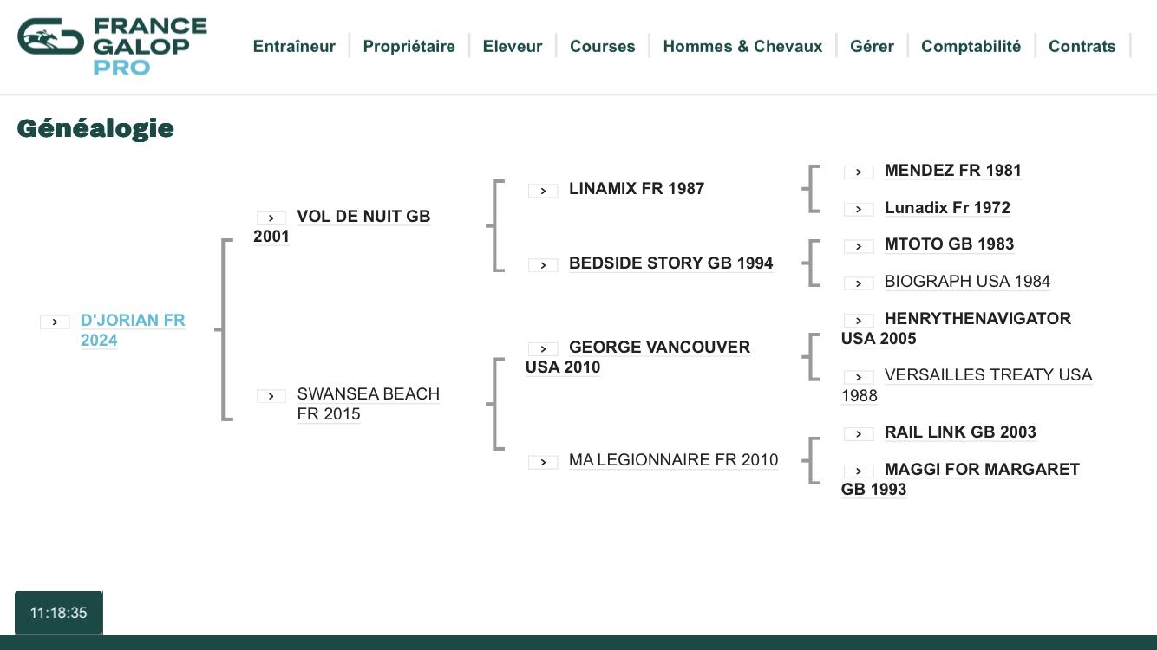Open the BIOGRAPH USA 1984 link
The height and width of the screenshot is (650, 1157).
[x=967, y=282]
